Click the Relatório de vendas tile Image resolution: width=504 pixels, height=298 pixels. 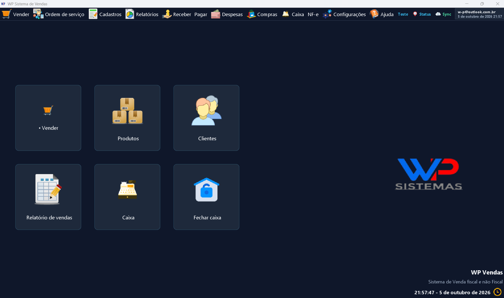click(48, 197)
